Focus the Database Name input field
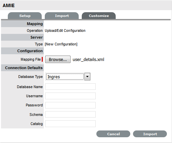Image resolution: width=172 pixels, height=143 pixels. (x=70, y=87)
